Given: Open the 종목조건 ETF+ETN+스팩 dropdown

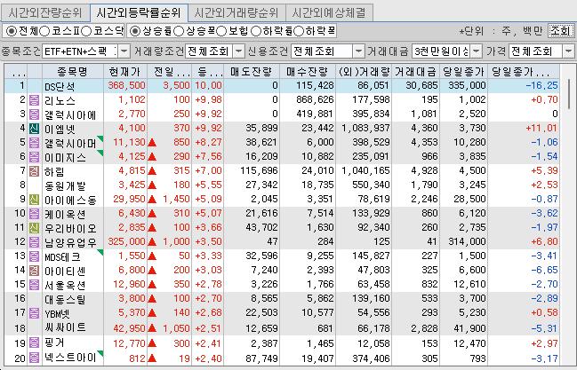Looking at the screenshot, I should [x=124, y=51].
